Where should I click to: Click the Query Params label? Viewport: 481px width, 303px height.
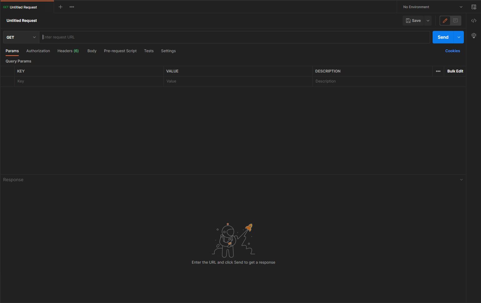[x=18, y=61]
